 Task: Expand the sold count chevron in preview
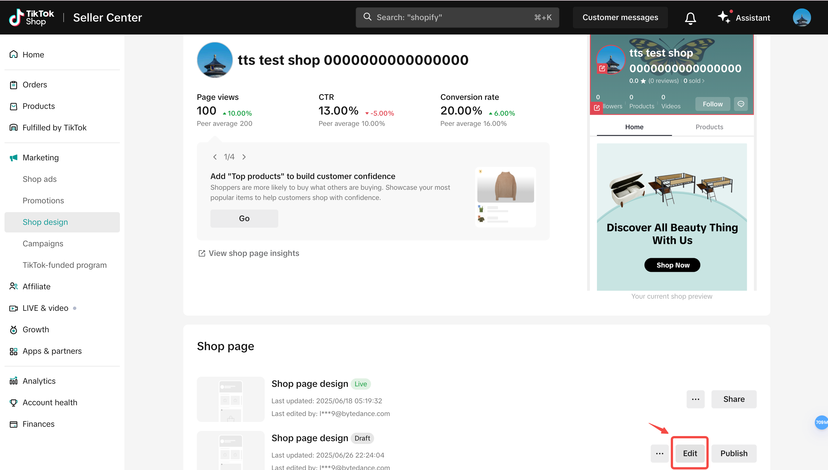coord(703,81)
